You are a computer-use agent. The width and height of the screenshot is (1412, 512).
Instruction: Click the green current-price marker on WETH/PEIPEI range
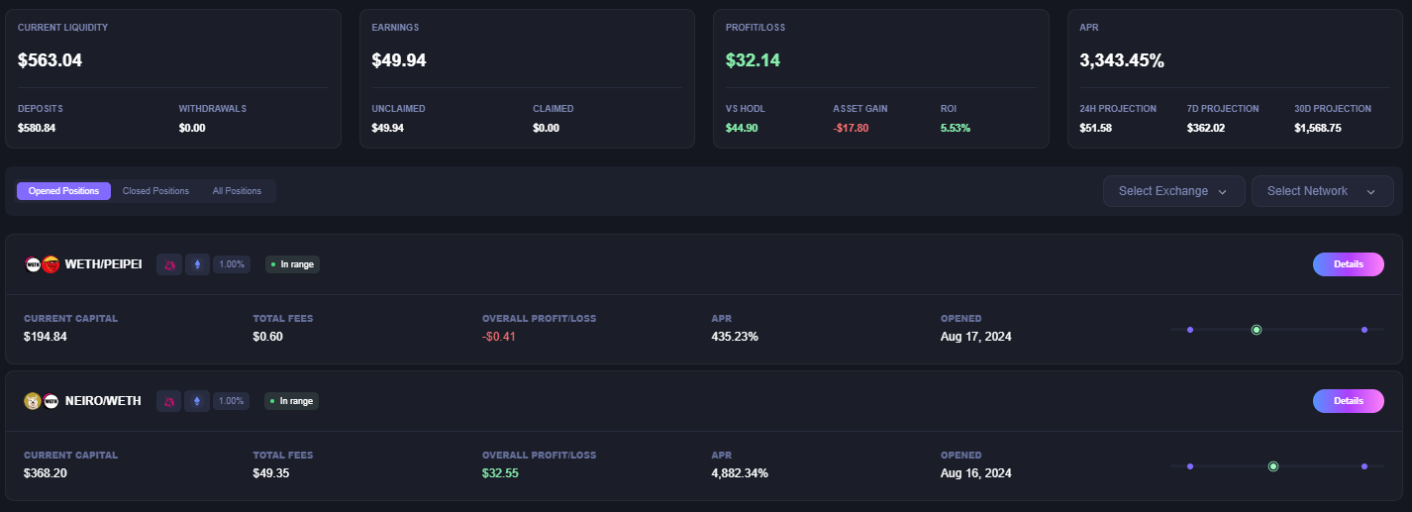pyautogui.click(x=1256, y=330)
